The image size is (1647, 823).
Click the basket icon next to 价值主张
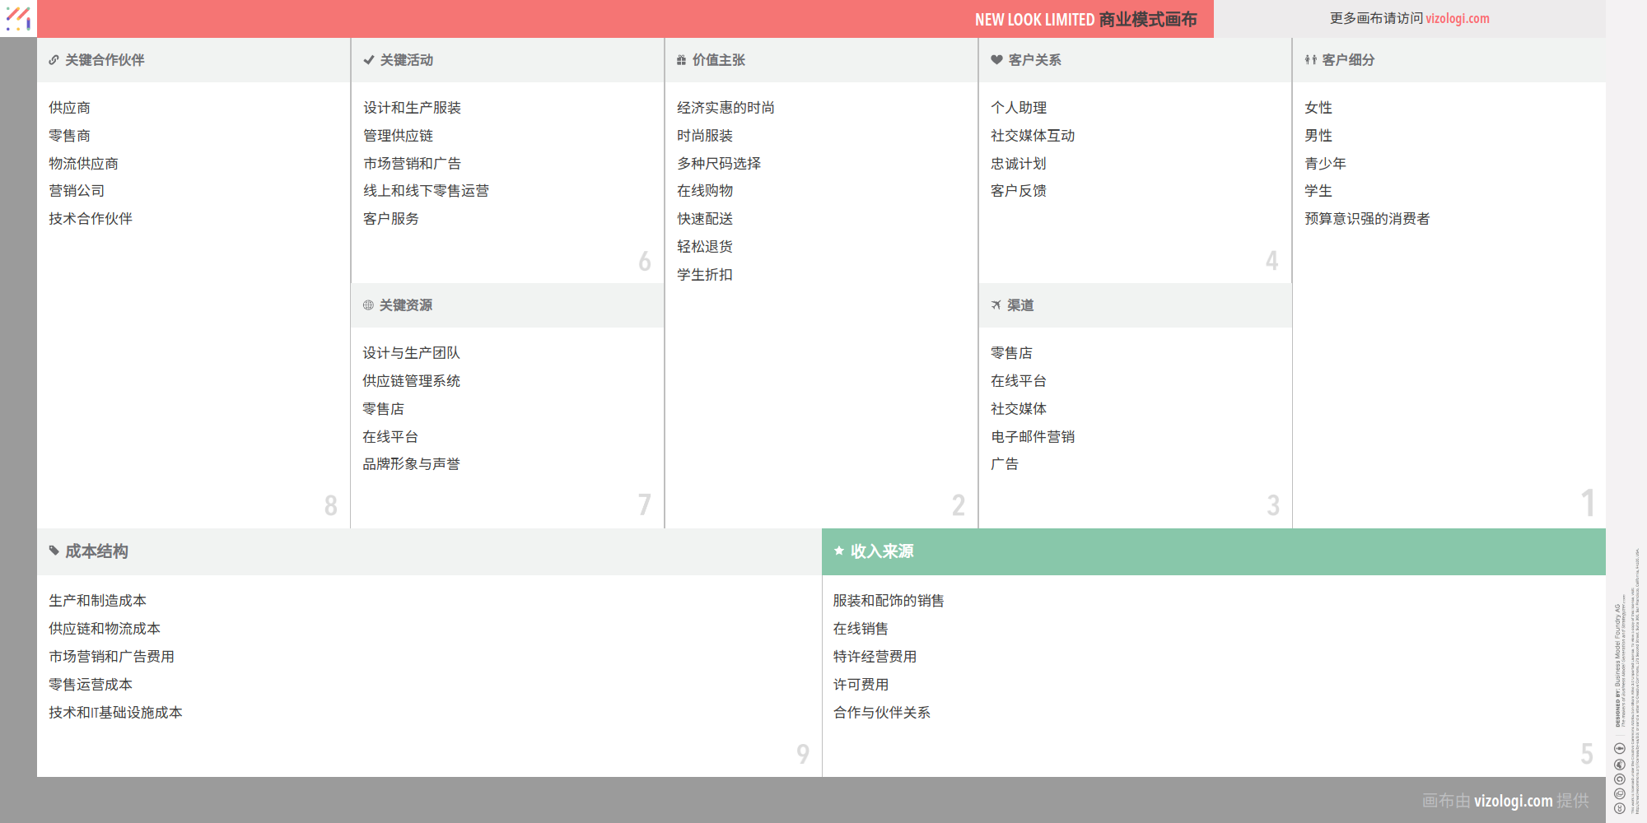coord(681,59)
